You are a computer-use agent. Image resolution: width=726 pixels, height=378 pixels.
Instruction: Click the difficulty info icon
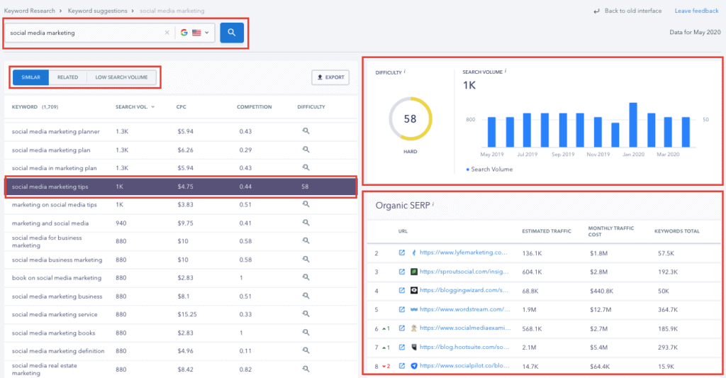tap(405, 72)
